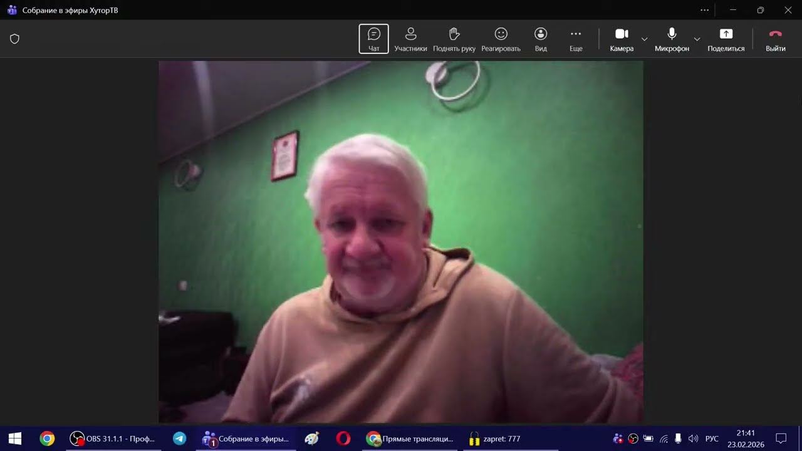Screen dimensions: 802x451
Task: Open Google Chrome from the taskbar
Action: coord(47,438)
